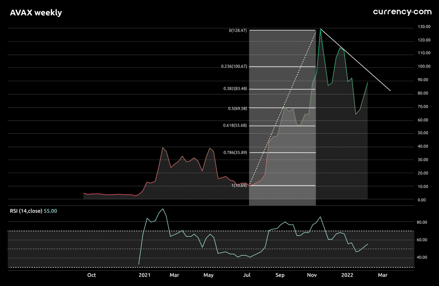Click the 0.236(100.67) Fibonacci level label

coord(234,66)
